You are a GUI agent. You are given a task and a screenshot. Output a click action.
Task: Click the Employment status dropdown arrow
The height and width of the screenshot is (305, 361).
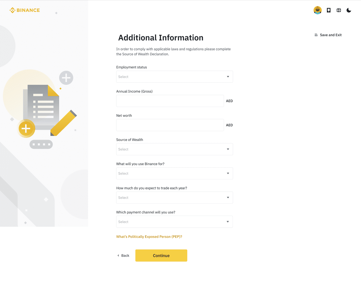(x=228, y=77)
